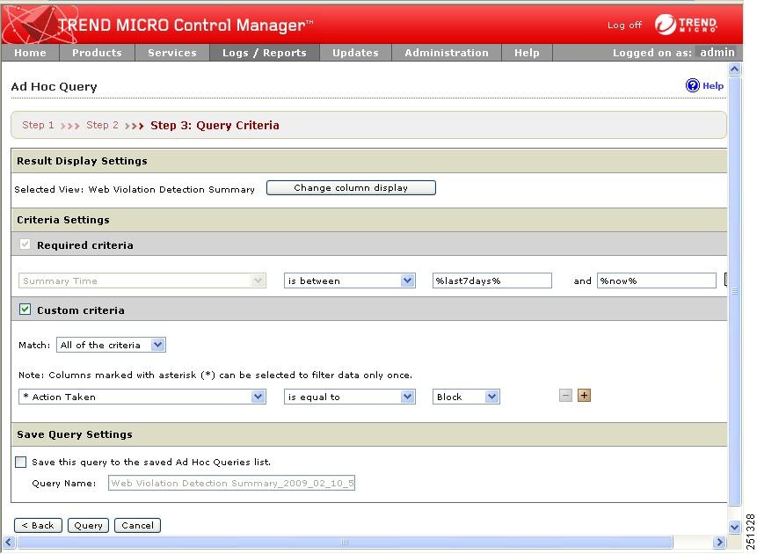Open the 'is equal to' operator dropdown
This screenshot has width=757, height=554.
click(x=347, y=396)
